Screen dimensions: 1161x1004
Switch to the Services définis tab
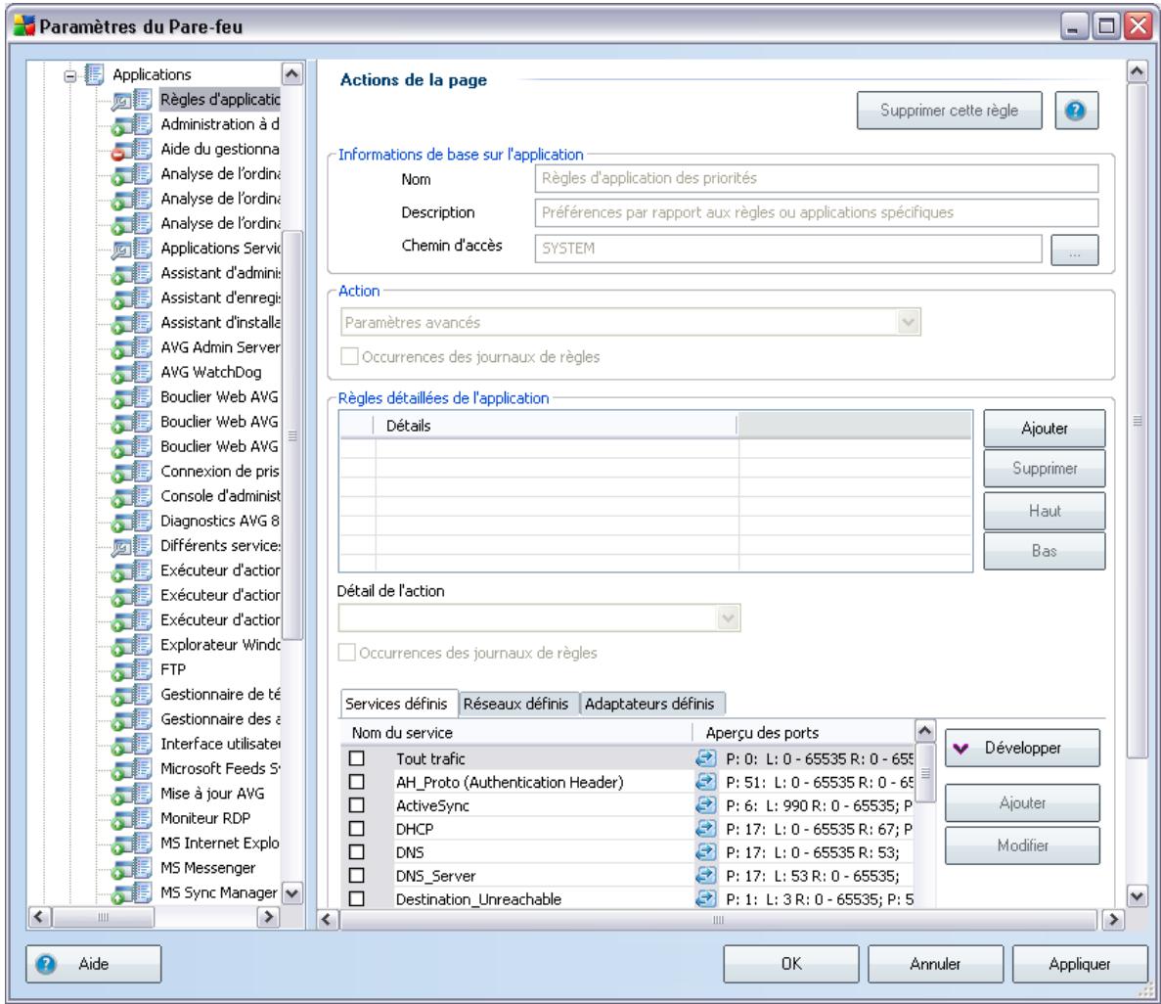(x=397, y=704)
